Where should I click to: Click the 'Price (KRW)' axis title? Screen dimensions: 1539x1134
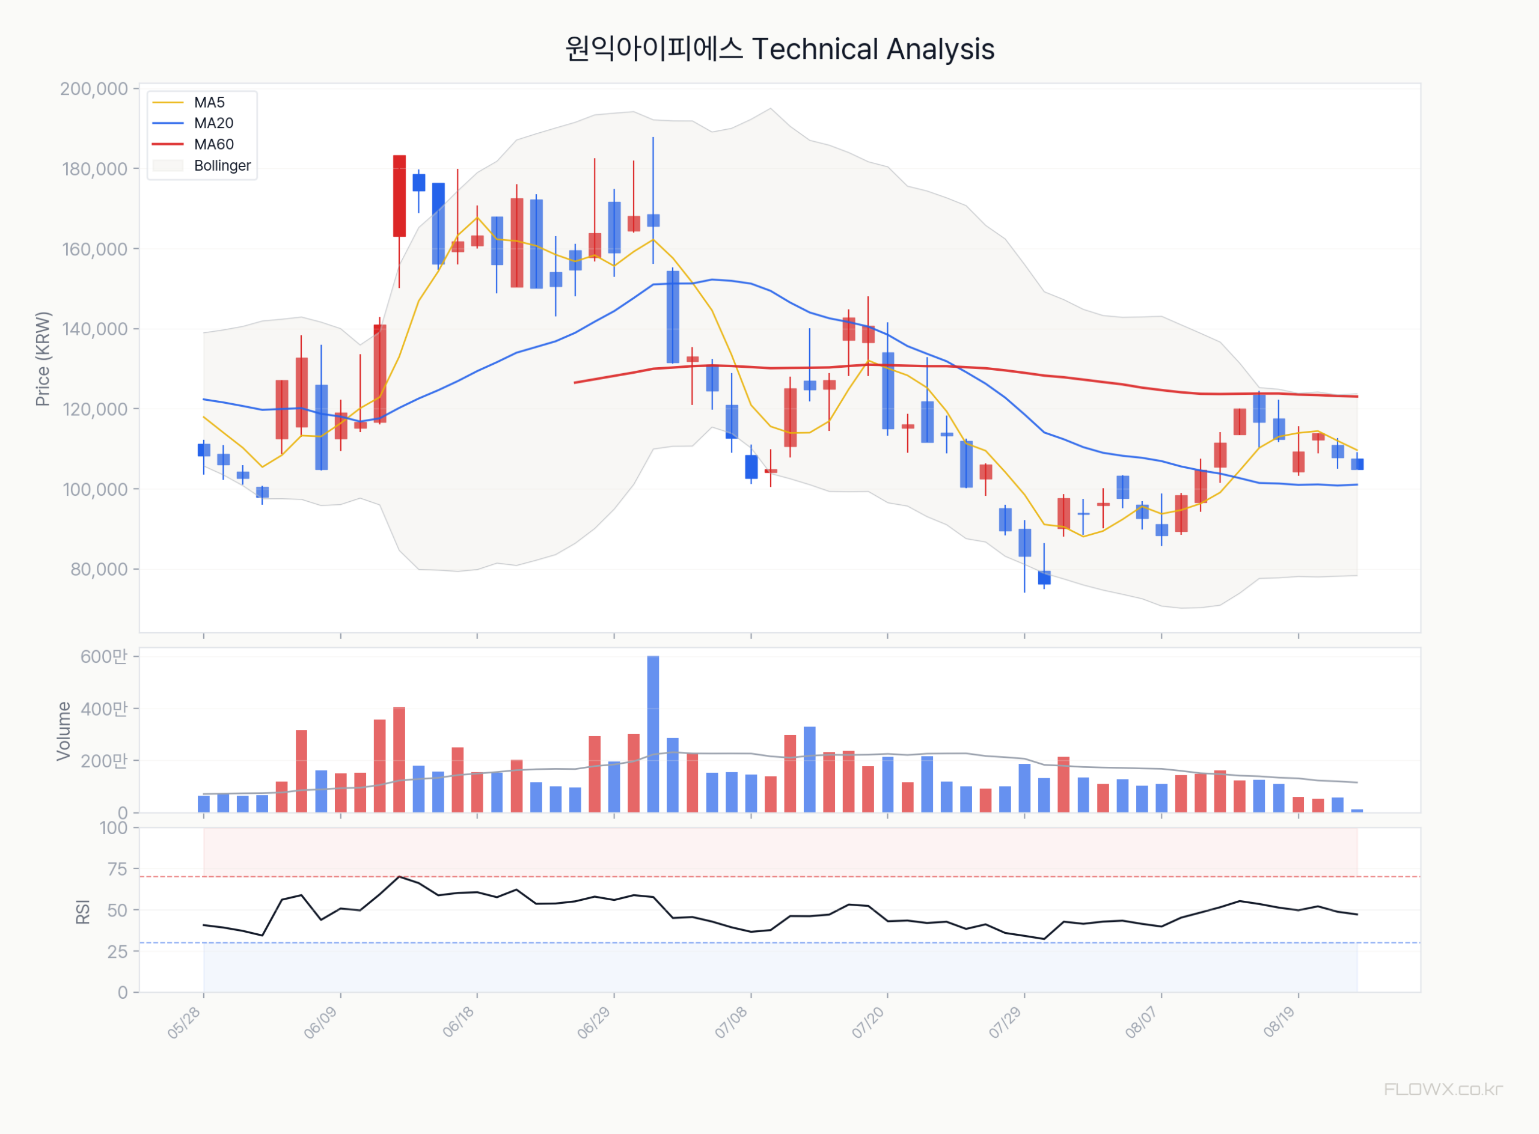pyautogui.click(x=43, y=359)
